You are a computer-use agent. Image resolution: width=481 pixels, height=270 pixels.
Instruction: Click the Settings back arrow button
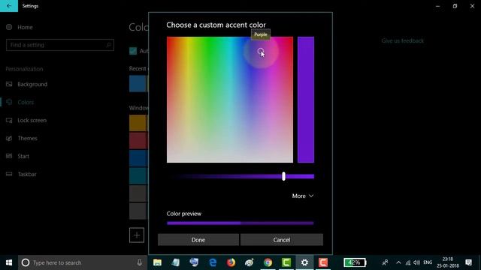point(9,6)
